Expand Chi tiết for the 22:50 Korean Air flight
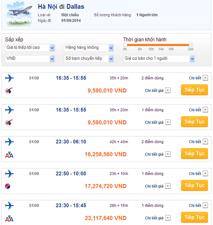The image size is (213, 225). pyautogui.click(x=205, y=174)
